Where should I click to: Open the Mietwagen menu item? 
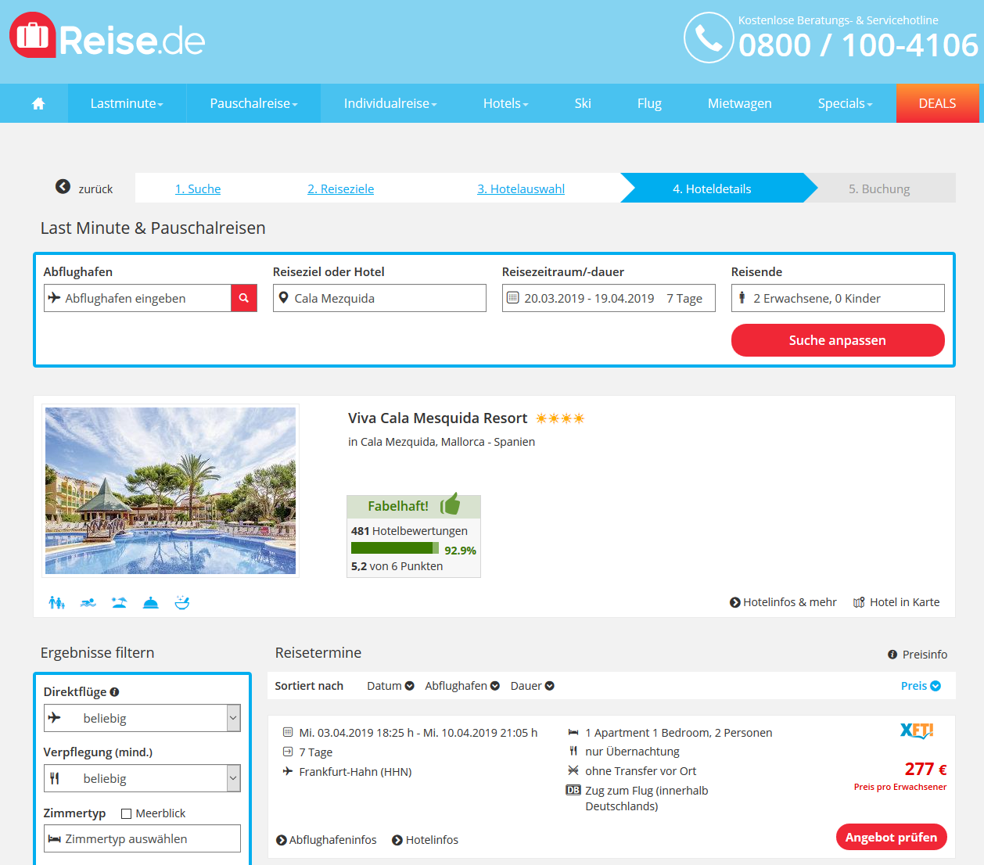739,103
